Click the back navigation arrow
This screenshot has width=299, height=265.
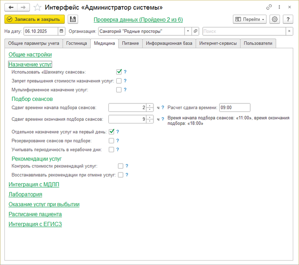tap(11, 7)
